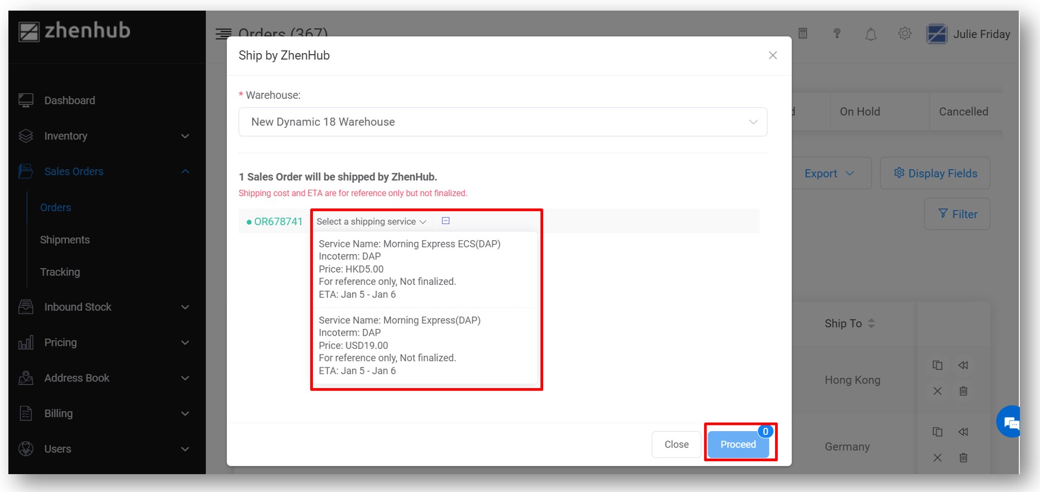The width and height of the screenshot is (1040, 492).
Task: Open Tracking under Sales Orders
Action: [x=60, y=272]
